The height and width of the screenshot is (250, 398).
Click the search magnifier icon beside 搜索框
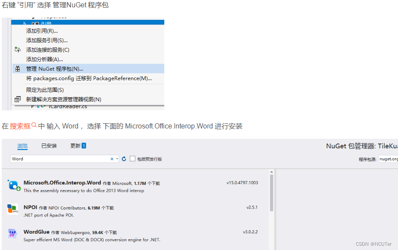34,125
